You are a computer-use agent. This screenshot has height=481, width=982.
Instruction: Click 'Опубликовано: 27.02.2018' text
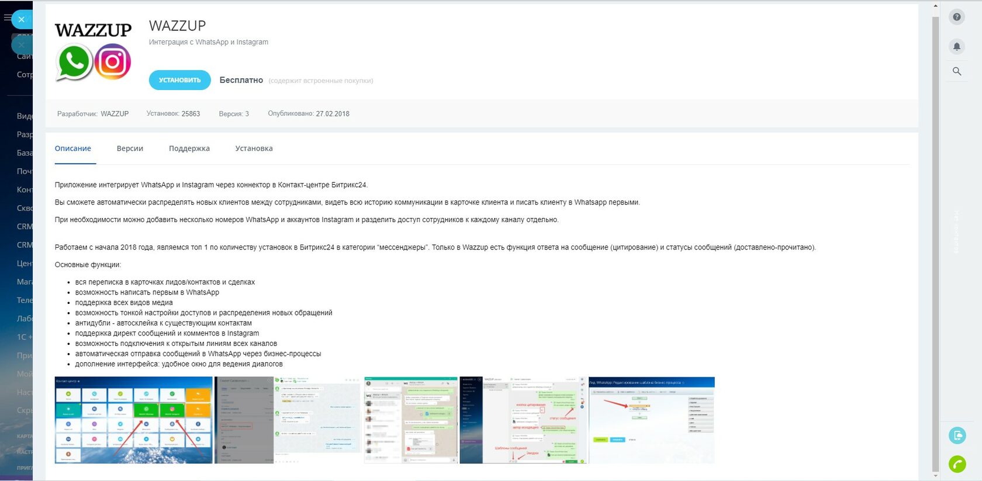pyautogui.click(x=309, y=114)
